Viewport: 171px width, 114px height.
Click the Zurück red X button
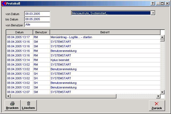(157, 105)
